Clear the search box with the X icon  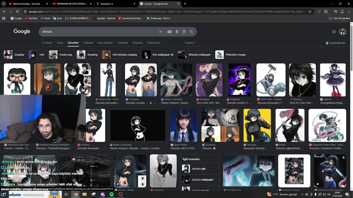tap(161, 32)
